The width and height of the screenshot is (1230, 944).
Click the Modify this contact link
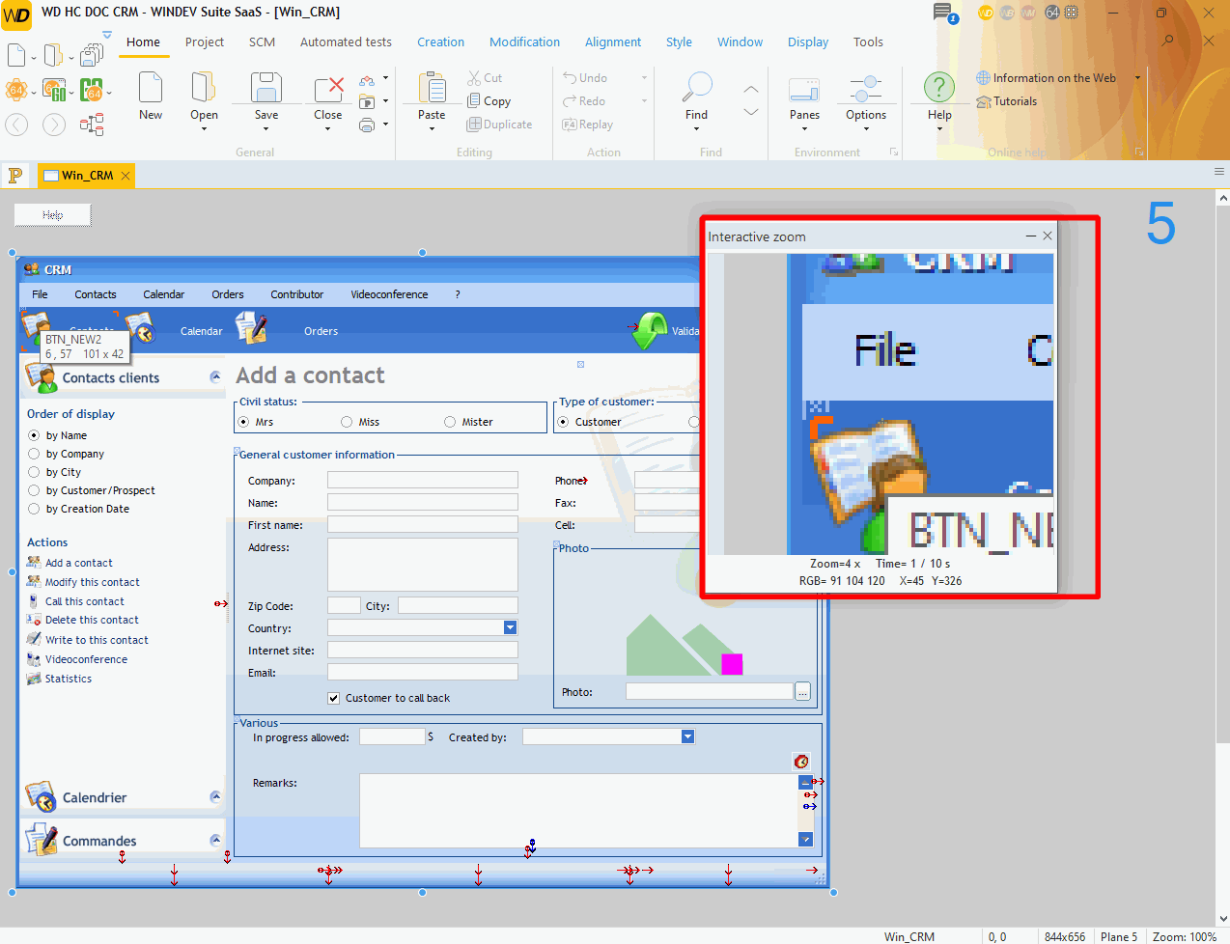pos(93,582)
